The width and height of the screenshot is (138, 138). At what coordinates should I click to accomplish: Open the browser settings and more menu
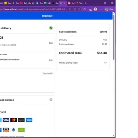[x=101, y=9]
